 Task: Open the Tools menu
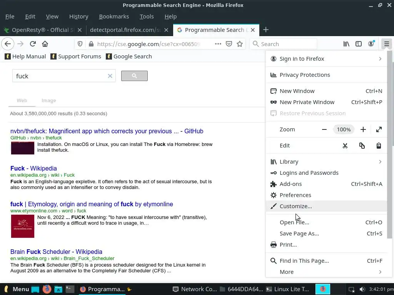point(147,17)
